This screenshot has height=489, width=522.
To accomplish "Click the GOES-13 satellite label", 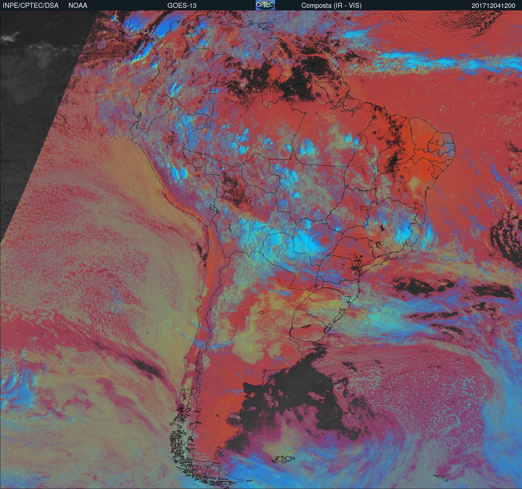I will [x=182, y=6].
